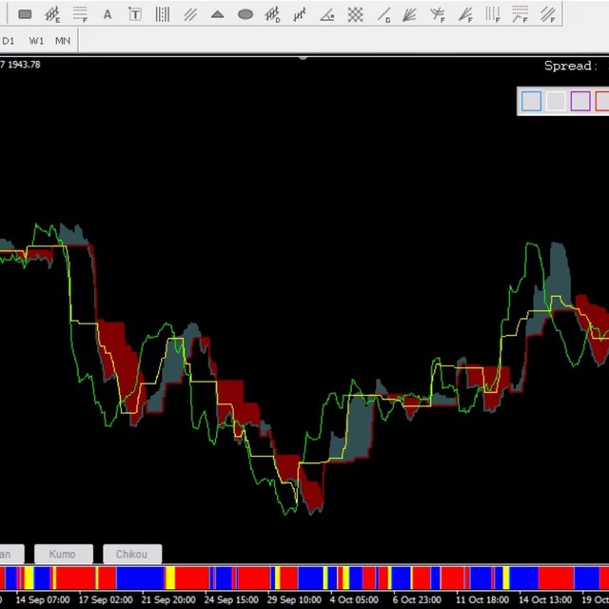Image resolution: width=609 pixels, height=609 pixels.
Task: Select the hatched channel tool marked E
Action: [52, 15]
